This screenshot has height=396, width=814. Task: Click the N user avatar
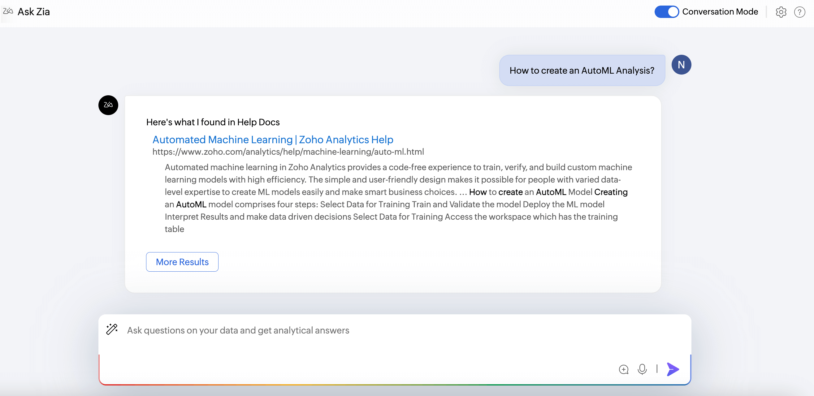click(681, 65)
